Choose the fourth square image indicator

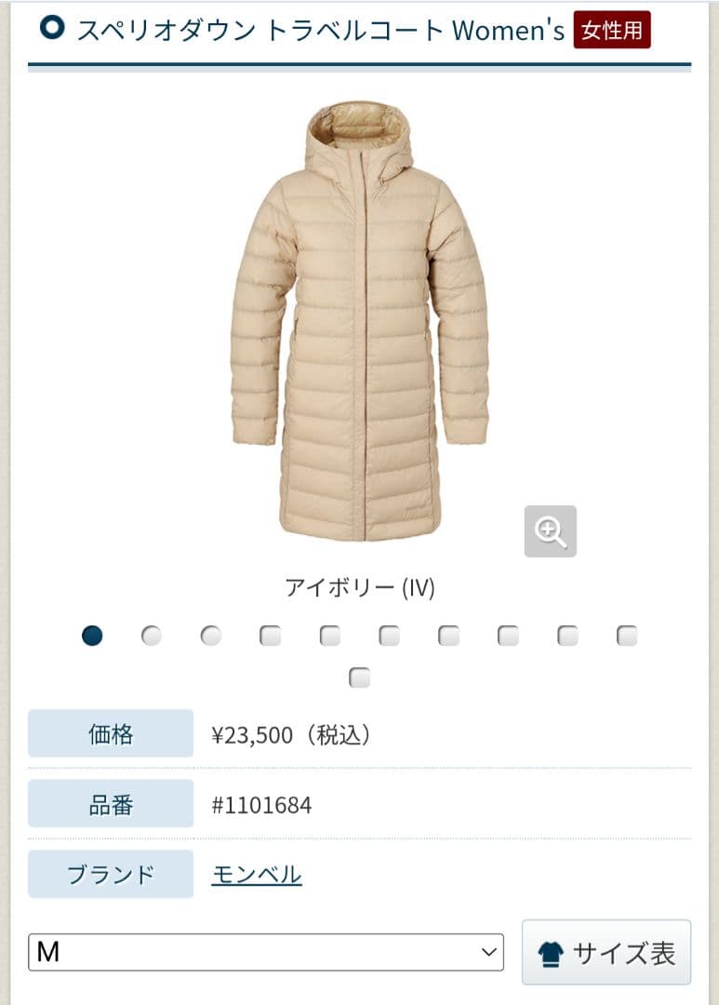[271, 636]
